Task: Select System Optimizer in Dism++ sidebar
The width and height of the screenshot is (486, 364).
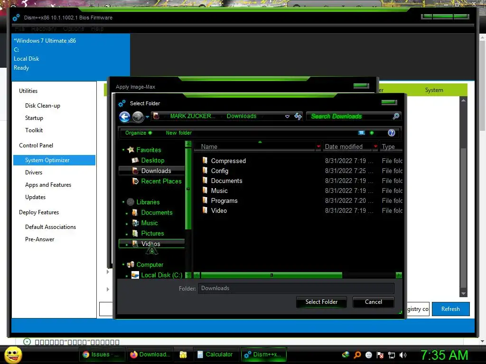Action: [54, 160]
